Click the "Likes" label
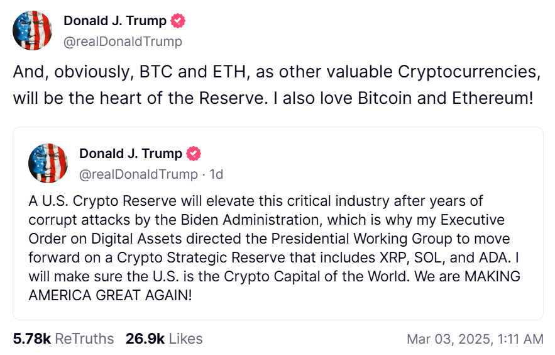 click(185, 339)
